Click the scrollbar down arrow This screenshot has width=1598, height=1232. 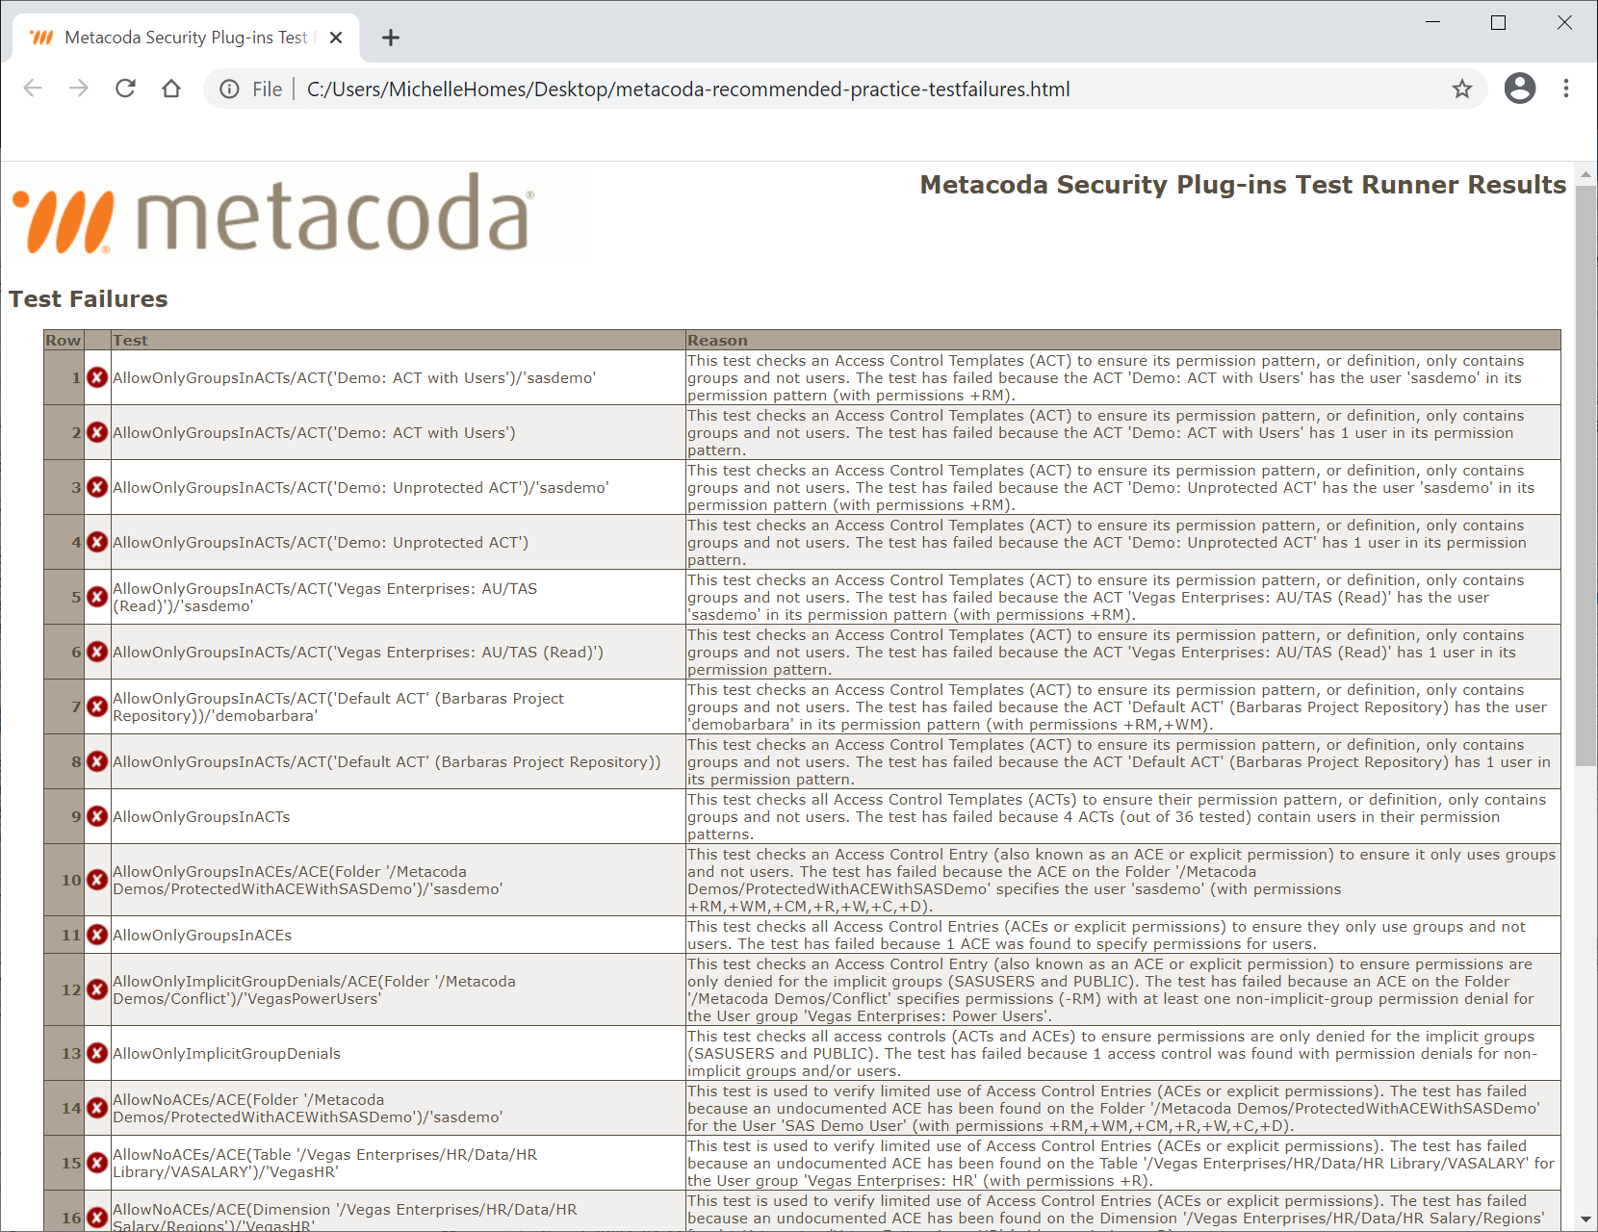[x=1585, y=1219]
